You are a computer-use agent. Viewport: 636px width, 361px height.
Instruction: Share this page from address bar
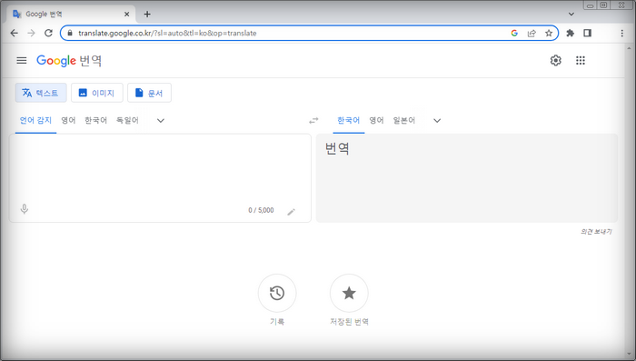click(x=532, y=34)
